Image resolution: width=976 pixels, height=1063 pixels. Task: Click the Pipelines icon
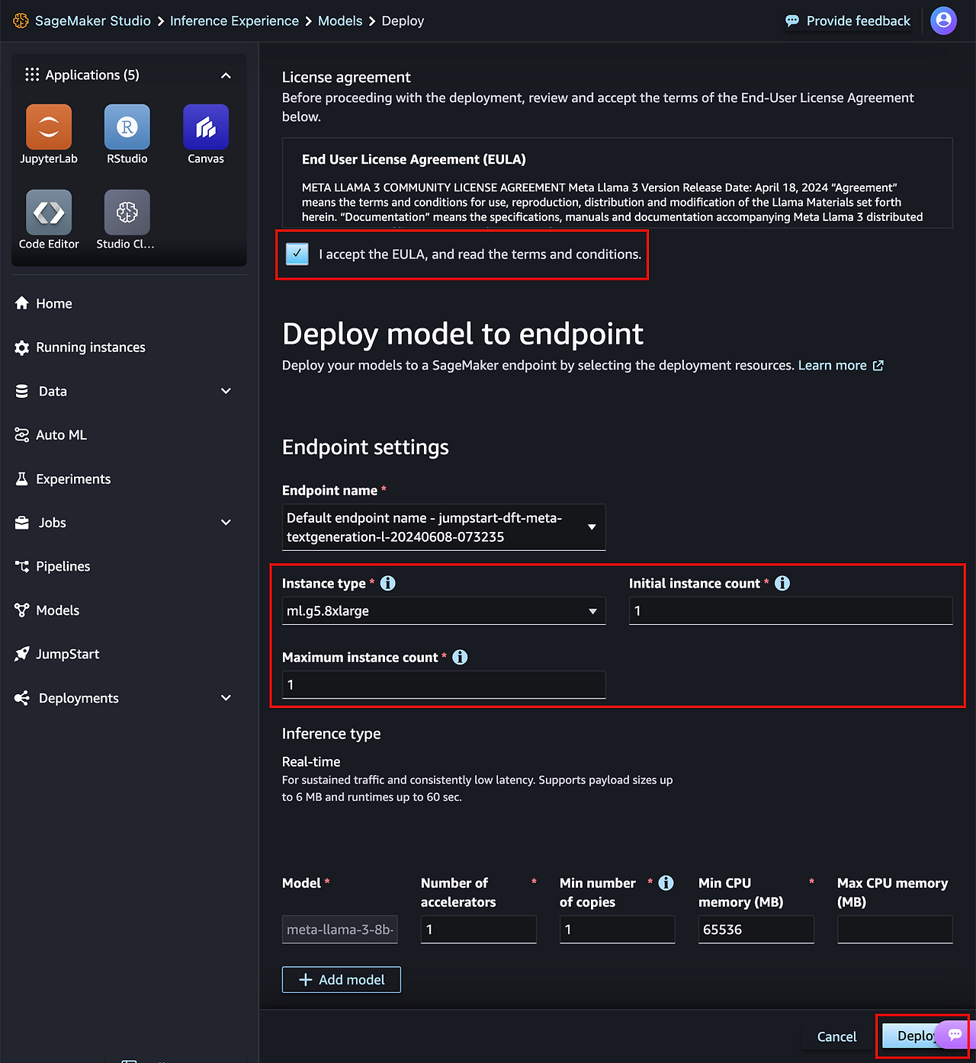click(x=22, y=566)
